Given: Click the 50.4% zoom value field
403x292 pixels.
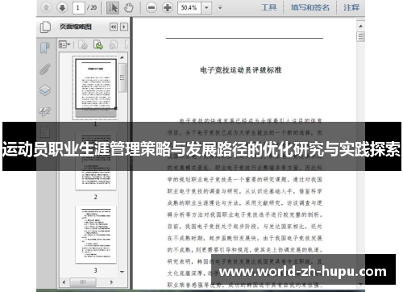Looking at the screenshot, I should 189,7.
